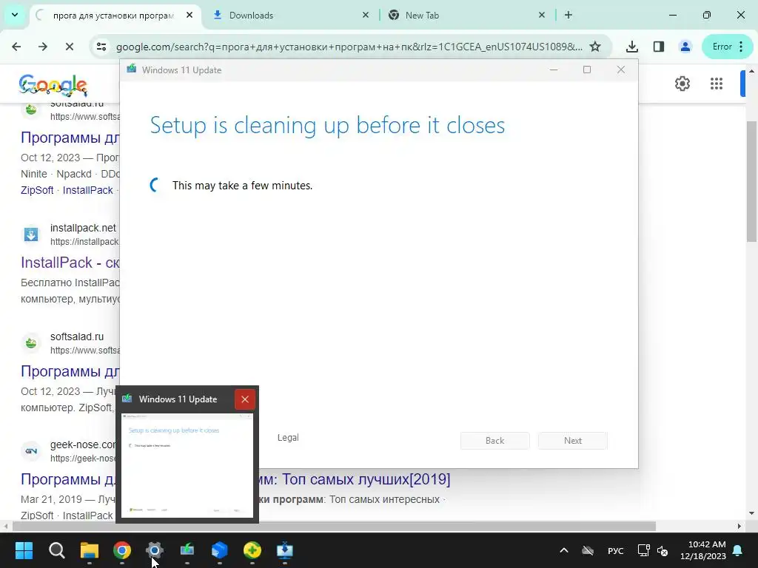Select the Windows 11 Update preview thumbnail

pyautogui.click(x=187, y=466)
